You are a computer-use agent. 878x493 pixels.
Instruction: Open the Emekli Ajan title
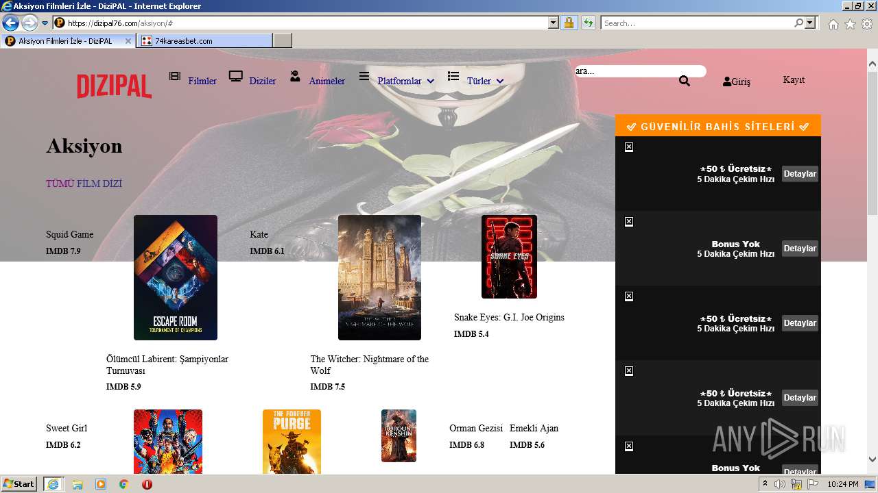click(534, 428)
